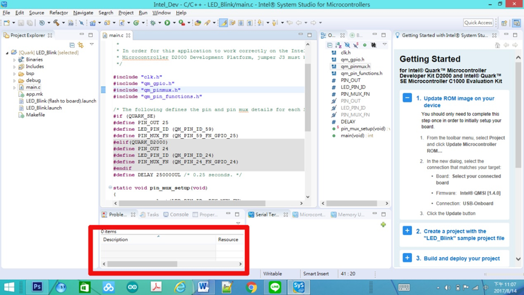Close the main.c editor tab

pyautogui.click(x=128, y=35)
